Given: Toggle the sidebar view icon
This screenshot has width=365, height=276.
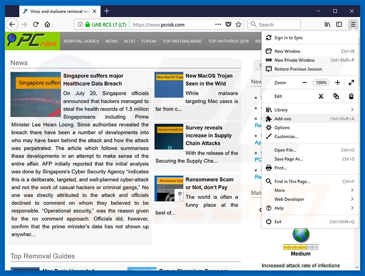Looking at the screenshot, I should point(339,25).
